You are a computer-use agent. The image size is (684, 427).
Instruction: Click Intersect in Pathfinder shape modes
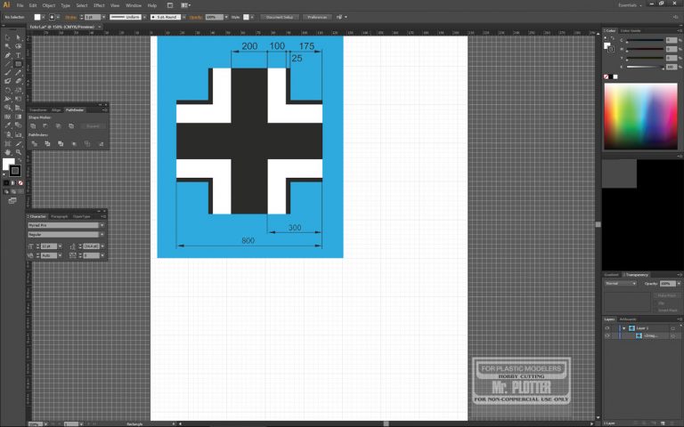pyautogui.click(x=58, y=126)
